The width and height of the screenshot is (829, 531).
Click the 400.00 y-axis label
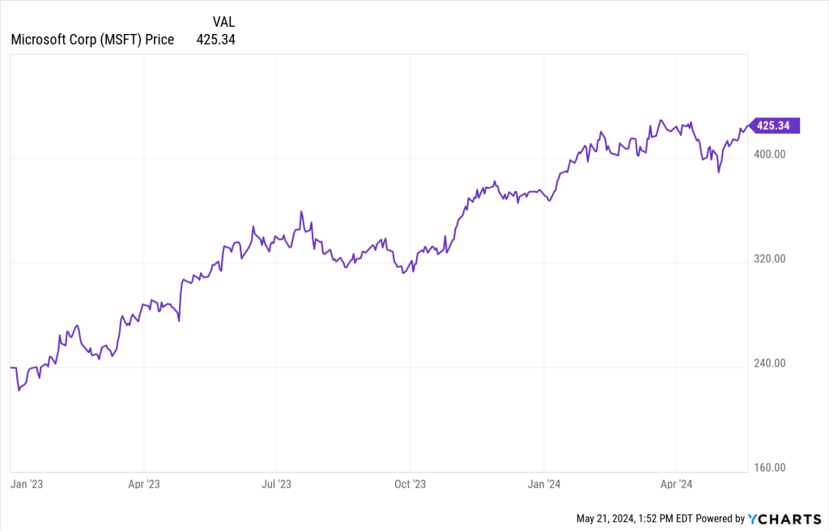(x=769, y=155)
